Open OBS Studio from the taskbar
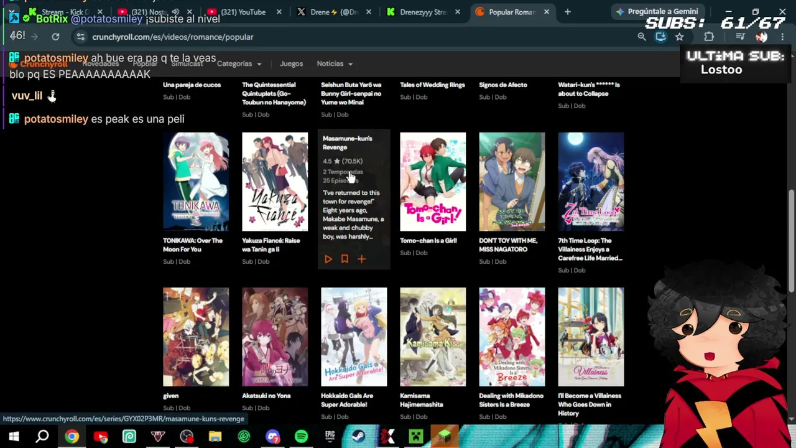The image size is (796, 448). 187,436
